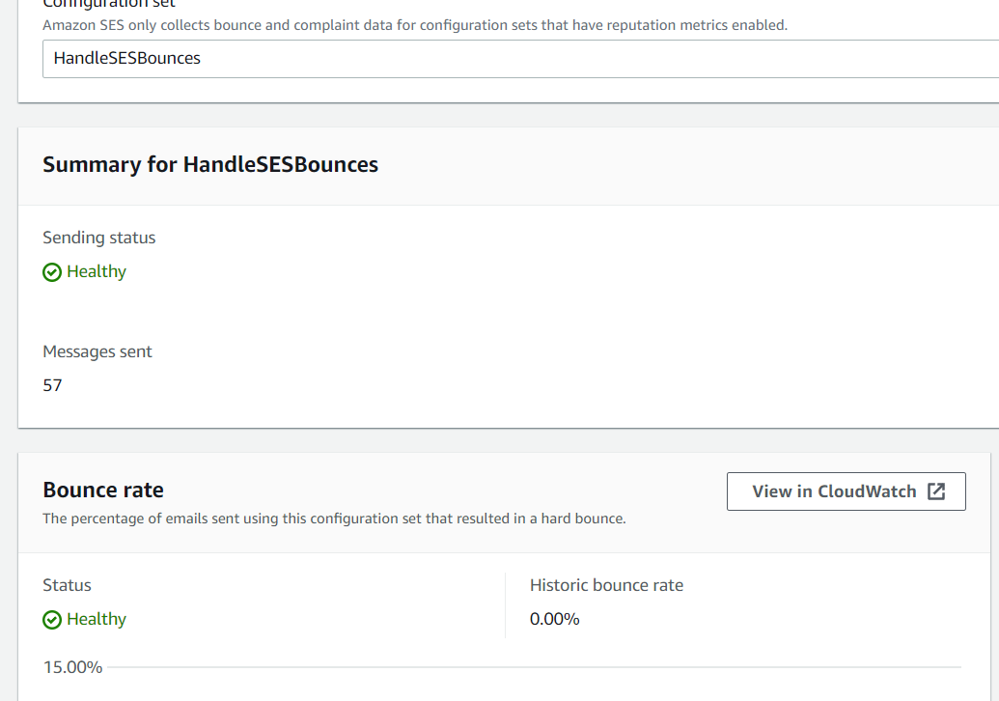Click the Bounce rate heading
Viewport: 999px width, 701px height.
pyautogui.click(x=103, y=490)
